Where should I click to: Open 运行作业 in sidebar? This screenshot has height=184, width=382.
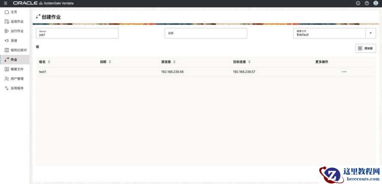[x=17, y=31]
